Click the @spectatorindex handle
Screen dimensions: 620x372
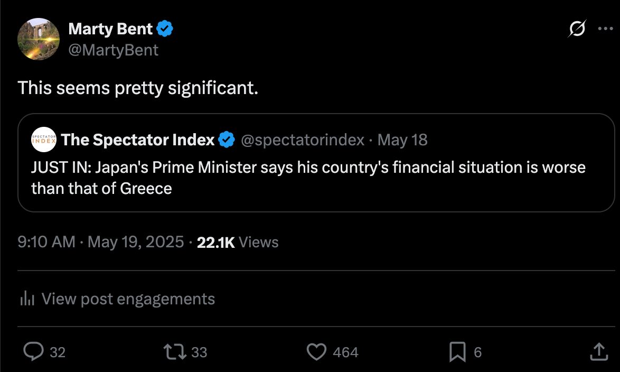303,140
